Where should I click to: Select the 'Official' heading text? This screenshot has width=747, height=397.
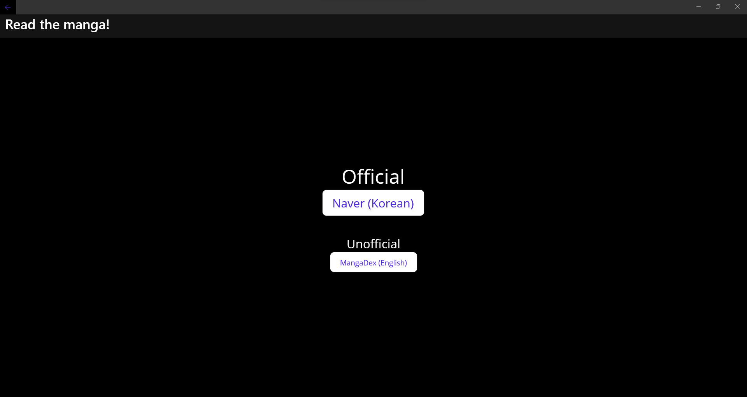(373, 177)
